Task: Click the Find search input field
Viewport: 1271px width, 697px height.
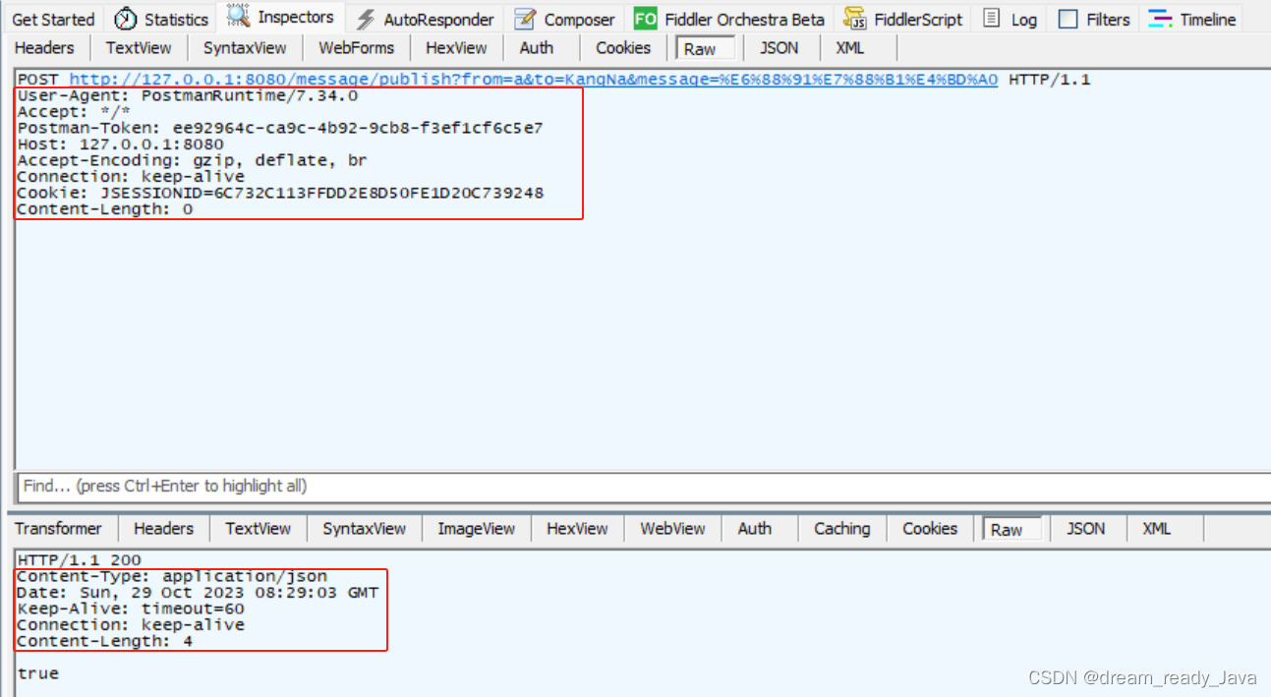Action: click(644, 486)
